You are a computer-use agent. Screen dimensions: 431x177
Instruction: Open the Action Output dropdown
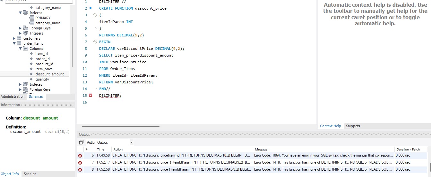[132, 142]
